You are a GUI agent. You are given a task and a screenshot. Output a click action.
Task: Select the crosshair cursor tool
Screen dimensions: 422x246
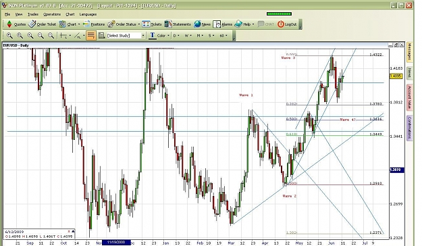[x=63, y=36]
